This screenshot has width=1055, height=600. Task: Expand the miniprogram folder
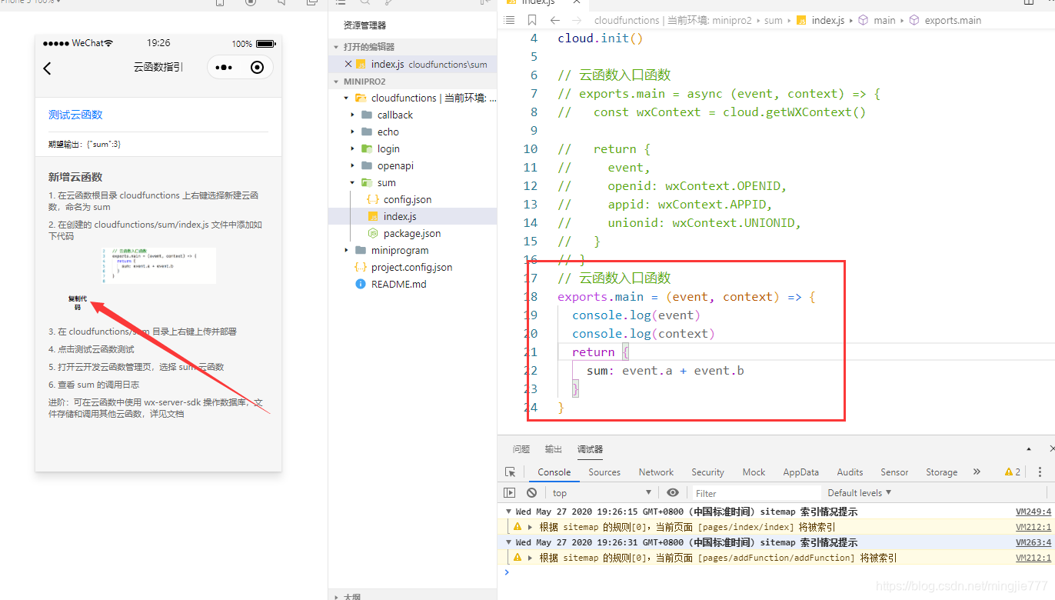pos(346,250)
